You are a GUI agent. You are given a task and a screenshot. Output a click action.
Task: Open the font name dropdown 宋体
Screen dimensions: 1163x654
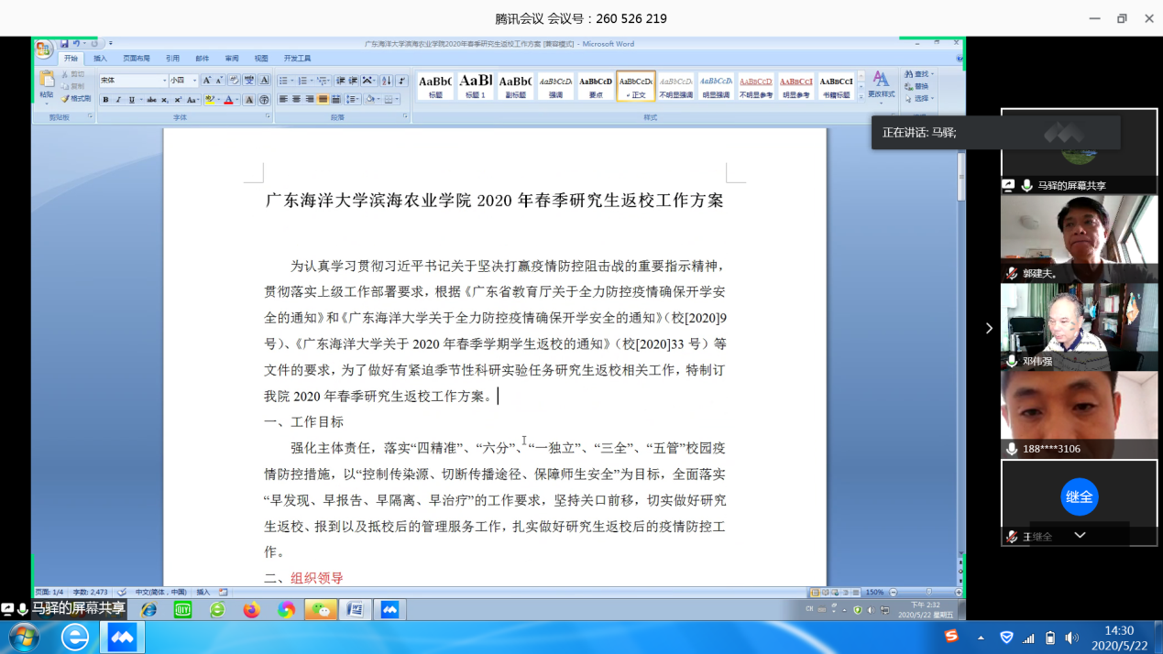[134, 81]
